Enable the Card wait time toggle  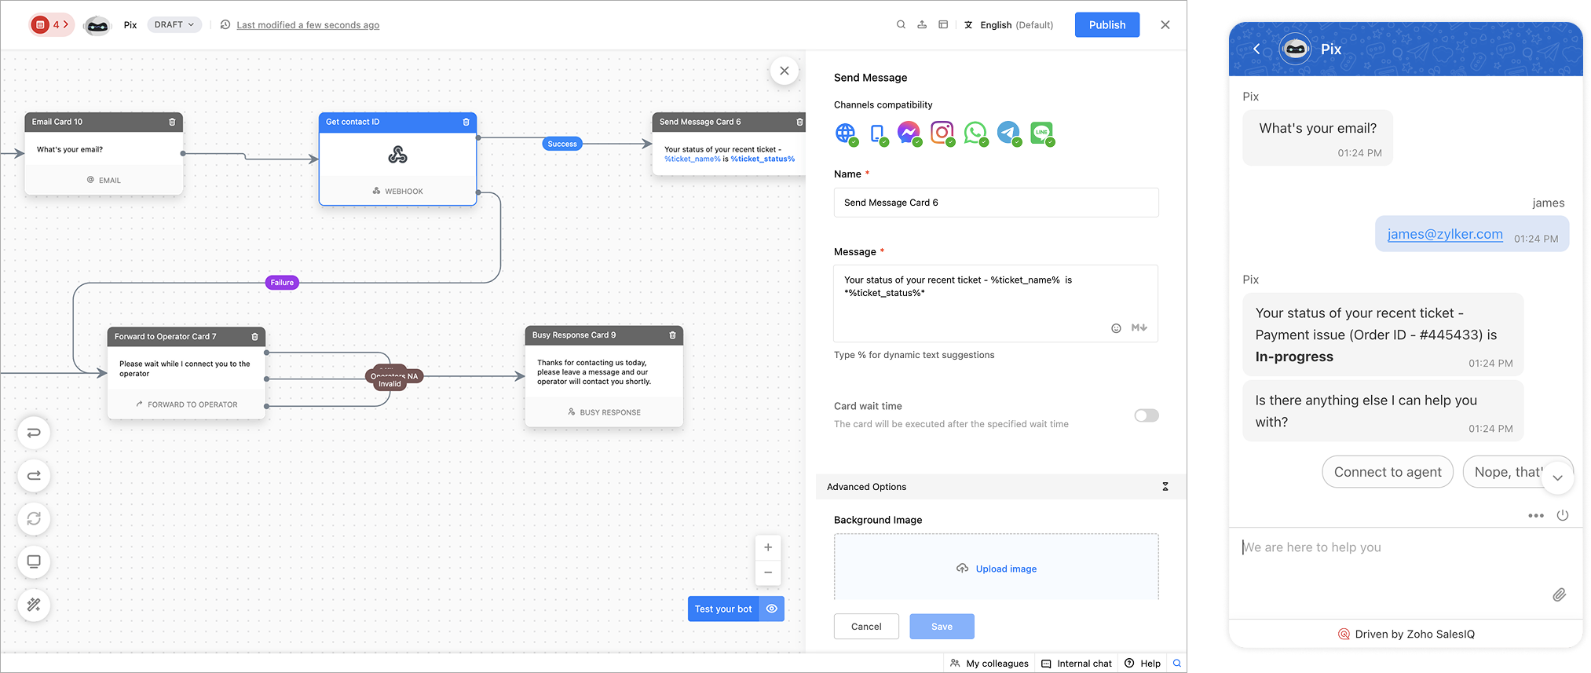1146,415
